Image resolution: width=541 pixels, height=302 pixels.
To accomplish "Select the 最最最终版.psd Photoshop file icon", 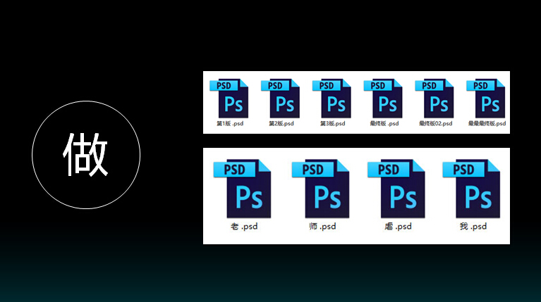I will [x=486, y=99].
